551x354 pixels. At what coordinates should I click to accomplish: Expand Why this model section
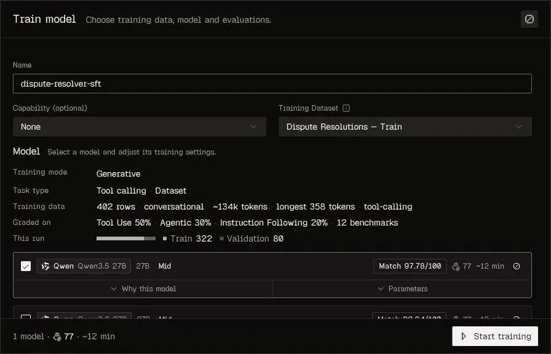tap(143, 289)
